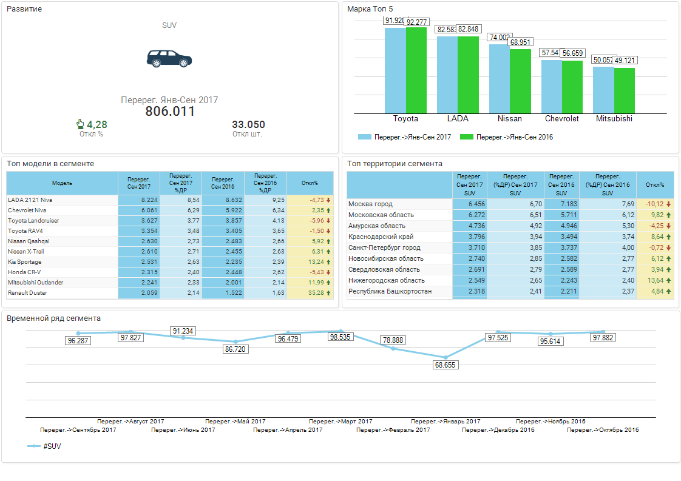The height and width of the screenshot is (481, 681).
Task: Click the green up arrow for Chevrolet Niva
Action: pos(328,210)
